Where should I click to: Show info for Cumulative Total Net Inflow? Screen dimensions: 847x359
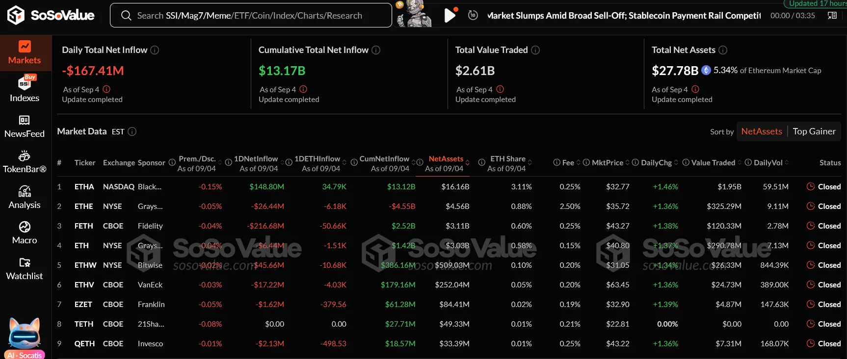pos(376,50)
